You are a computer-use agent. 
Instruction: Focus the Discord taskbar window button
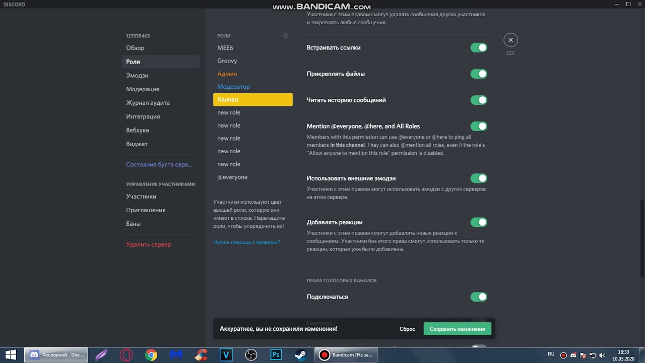pos(56,355)
